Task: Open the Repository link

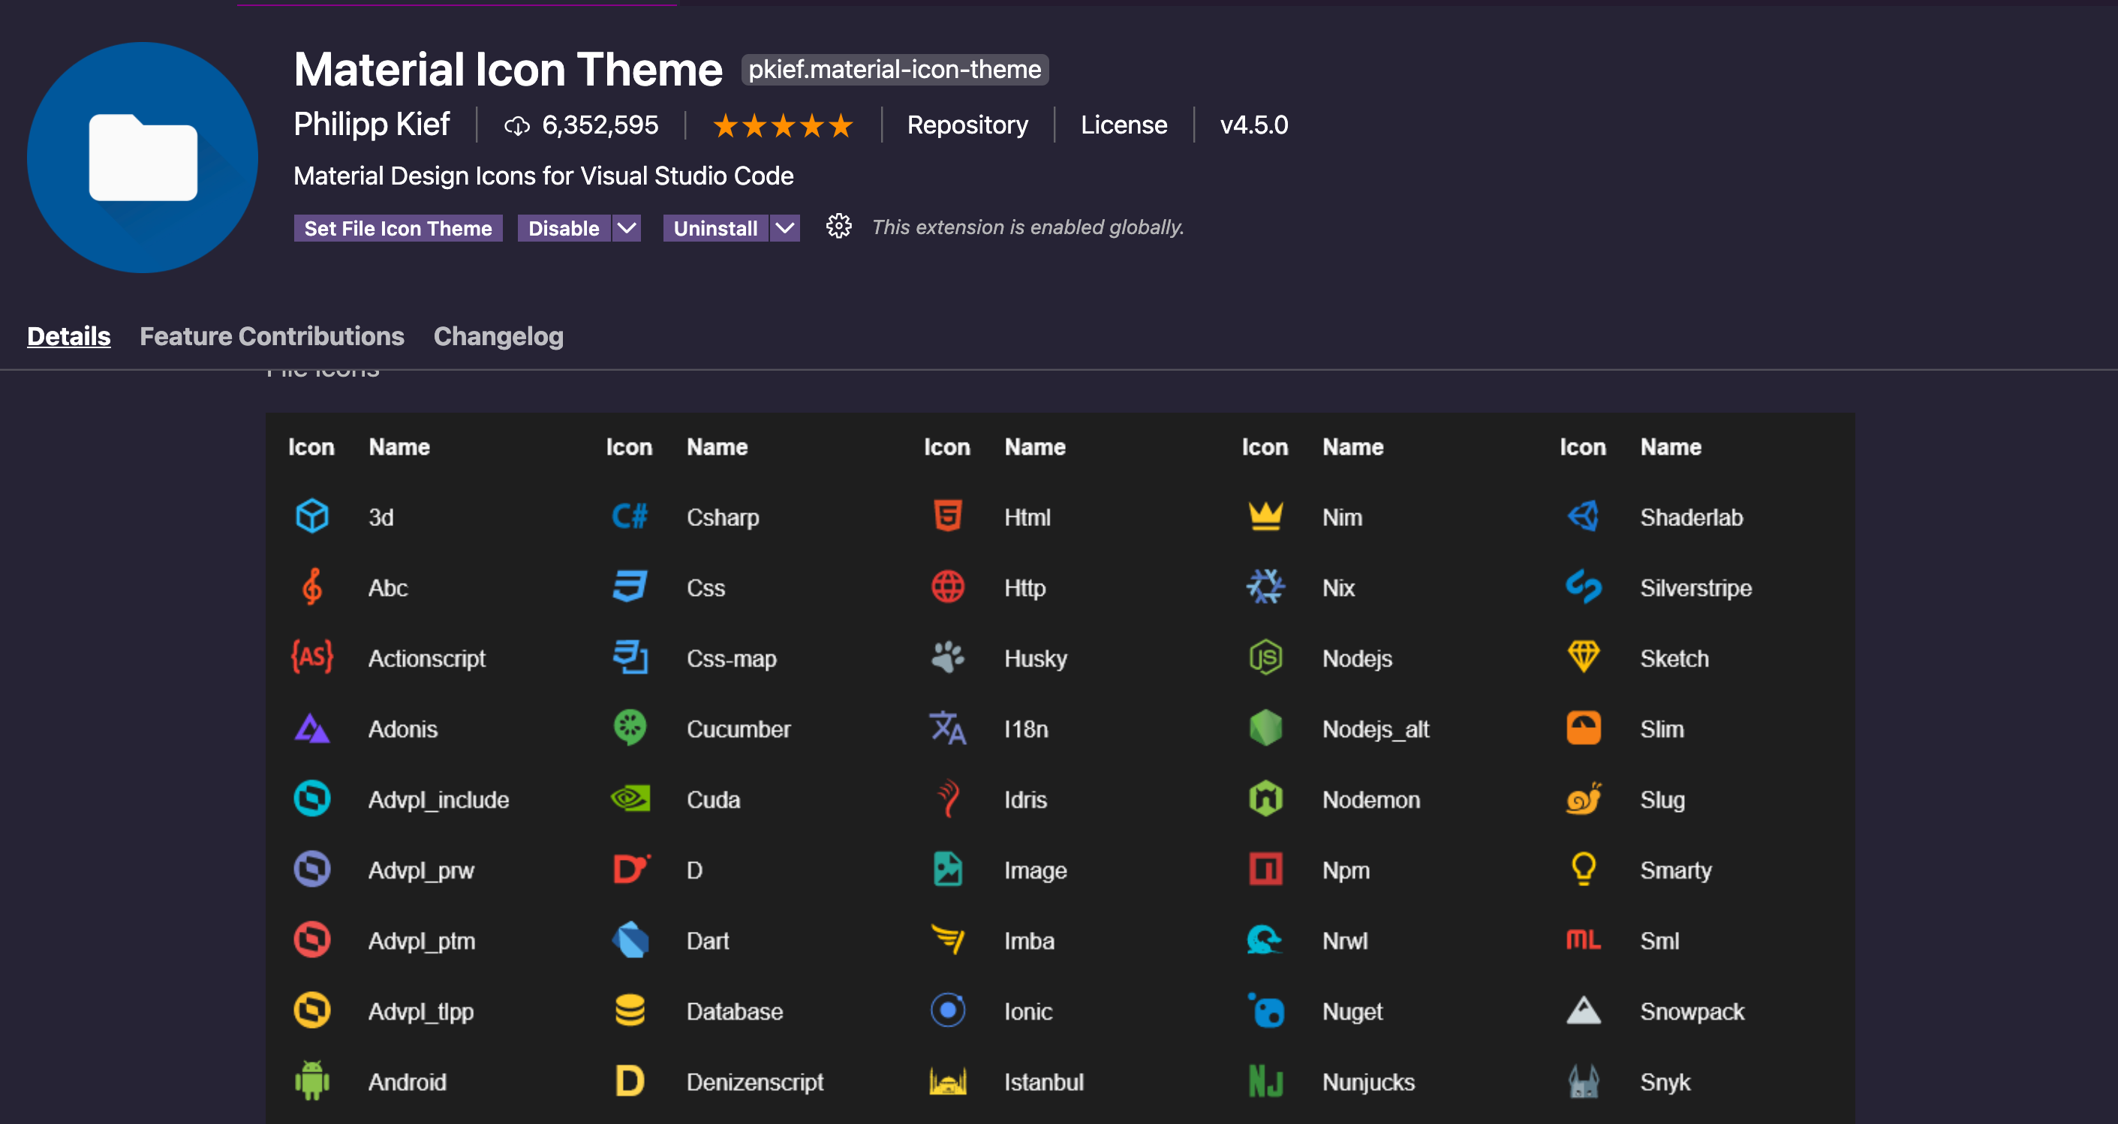Action: [967, 125]
